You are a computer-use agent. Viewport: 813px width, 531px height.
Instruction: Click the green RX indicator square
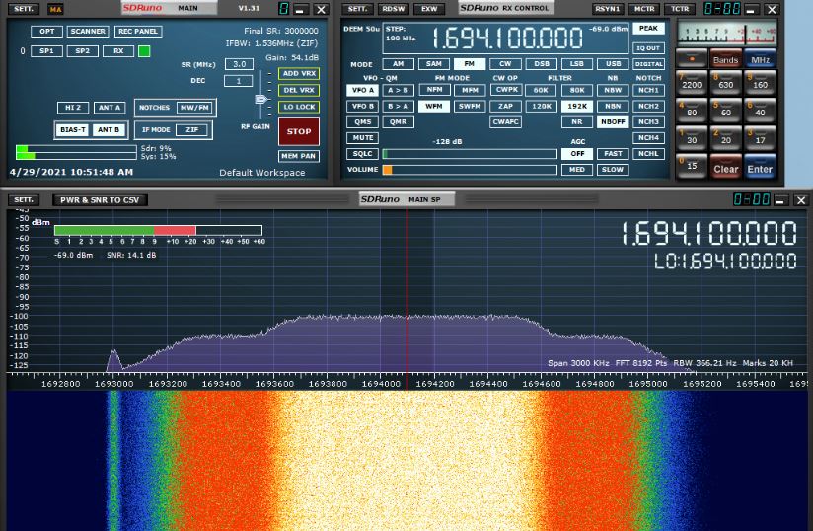[x=144, y=50]
